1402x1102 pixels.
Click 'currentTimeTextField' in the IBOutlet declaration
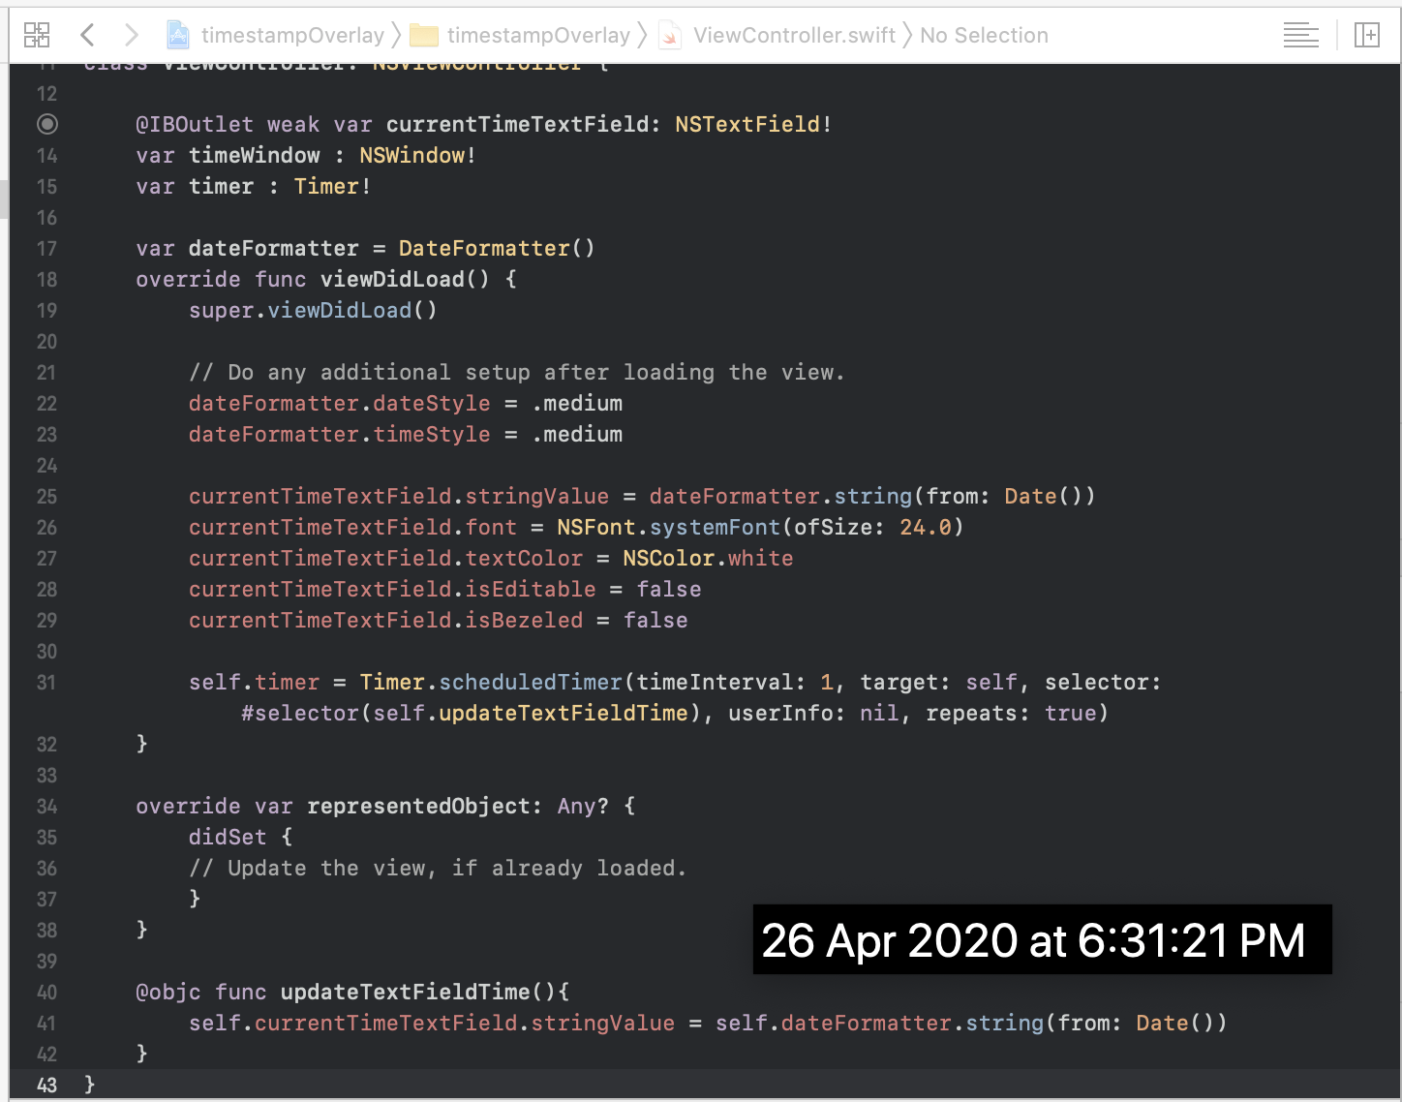tap(518, 124)
